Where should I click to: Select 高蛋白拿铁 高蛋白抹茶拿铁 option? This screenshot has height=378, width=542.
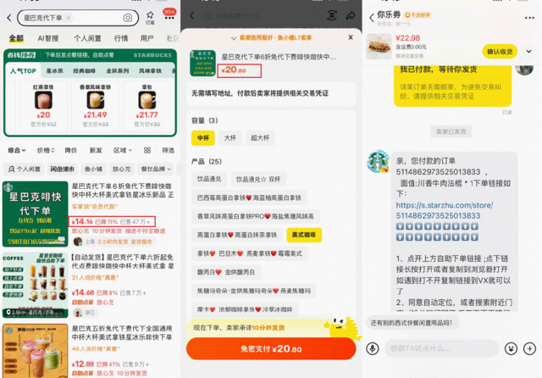pos(237,235)
